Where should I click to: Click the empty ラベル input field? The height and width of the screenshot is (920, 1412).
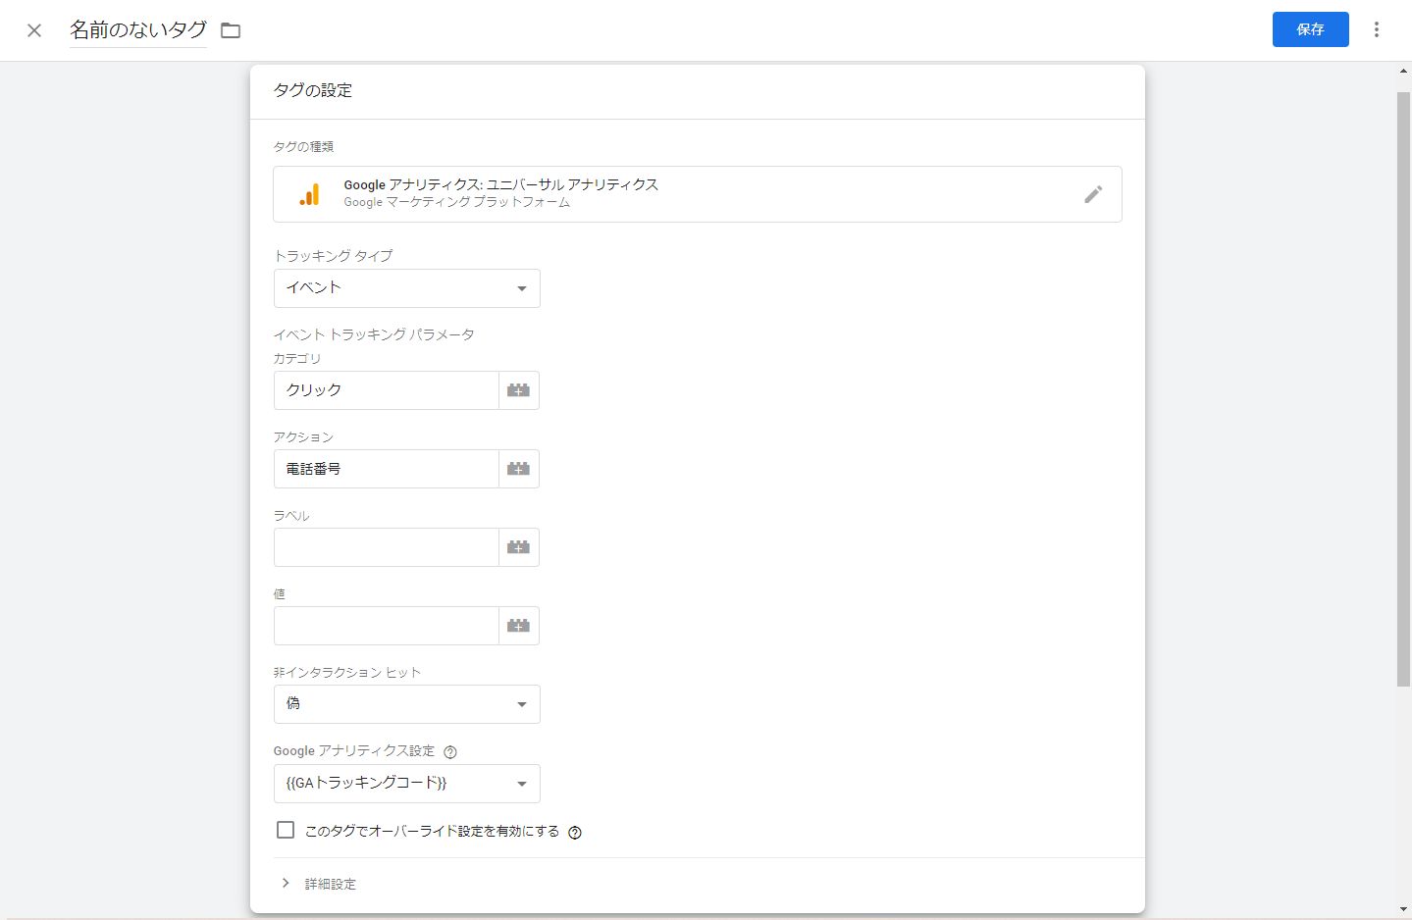pyautogui.click(x=387, y=547)
